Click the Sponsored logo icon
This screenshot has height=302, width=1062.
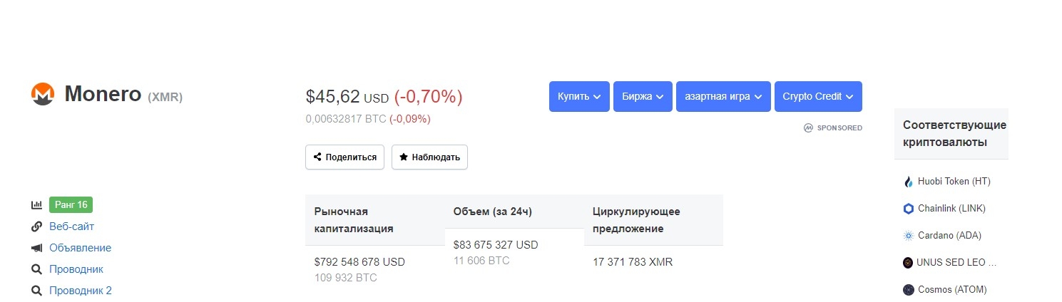click(808, 128)
